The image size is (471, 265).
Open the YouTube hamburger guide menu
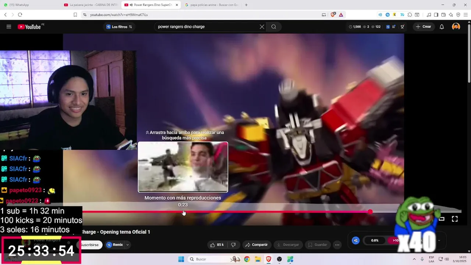click(9, 26)
